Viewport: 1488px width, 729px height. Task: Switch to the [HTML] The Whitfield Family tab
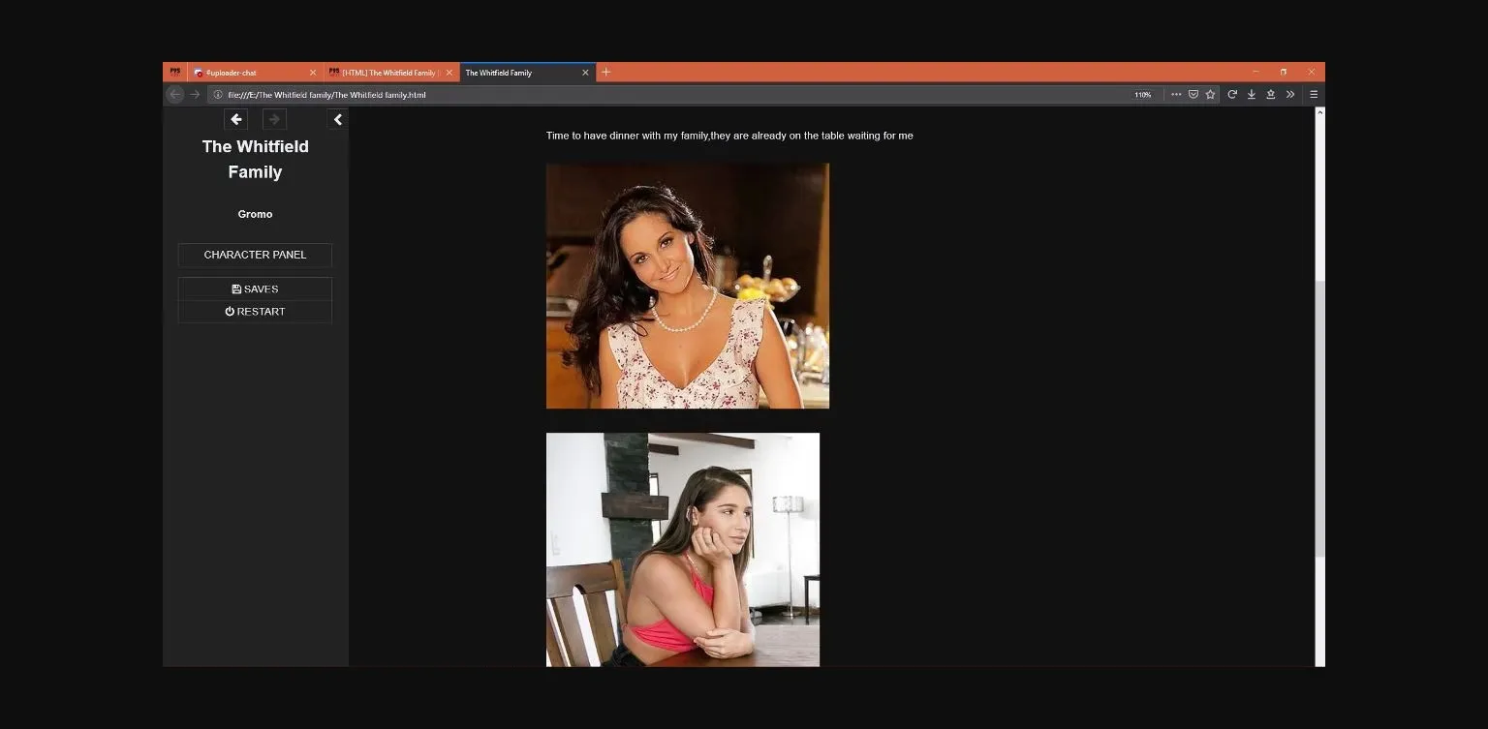coord(387,72)
